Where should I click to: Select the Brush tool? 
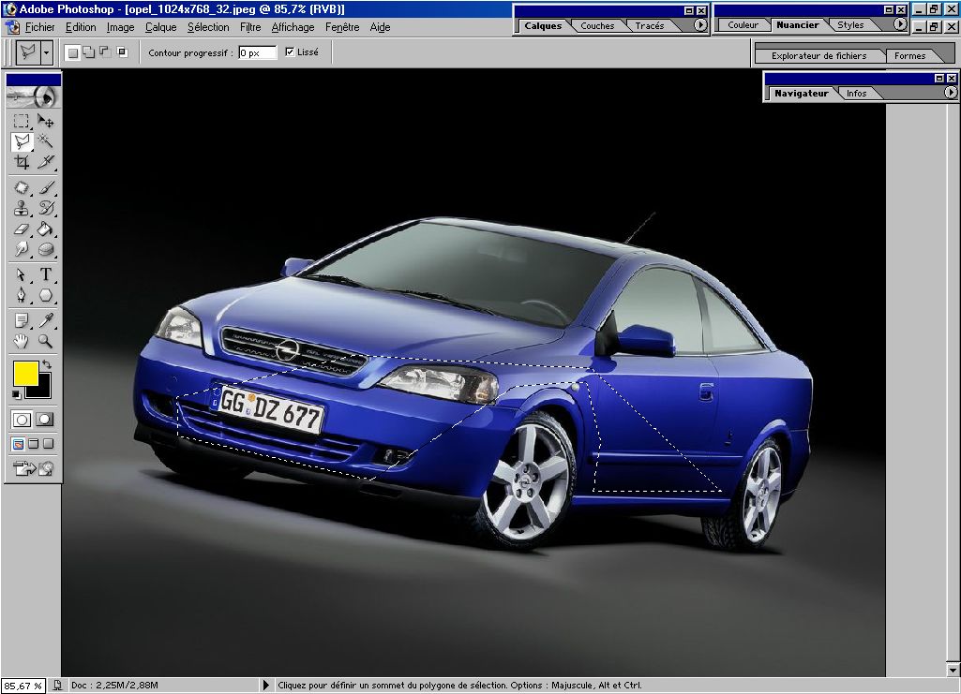point(45,187)
